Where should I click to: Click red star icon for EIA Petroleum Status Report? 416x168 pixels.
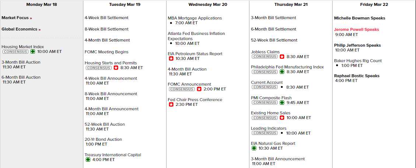pyautogui.click(x=171, y=58)
